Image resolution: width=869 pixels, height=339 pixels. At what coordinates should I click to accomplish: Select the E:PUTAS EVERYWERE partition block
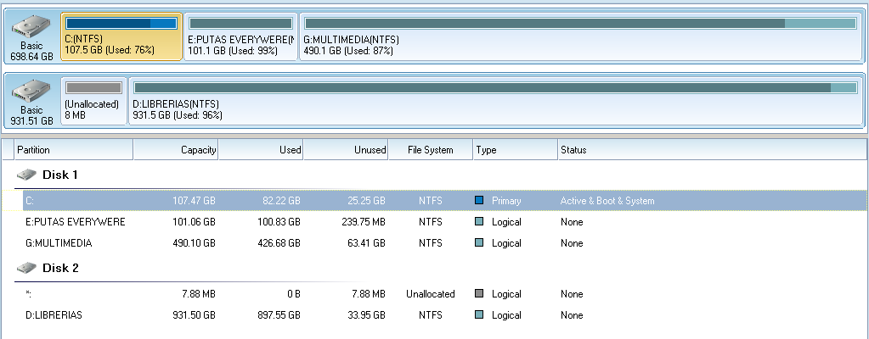coord(240,37)
